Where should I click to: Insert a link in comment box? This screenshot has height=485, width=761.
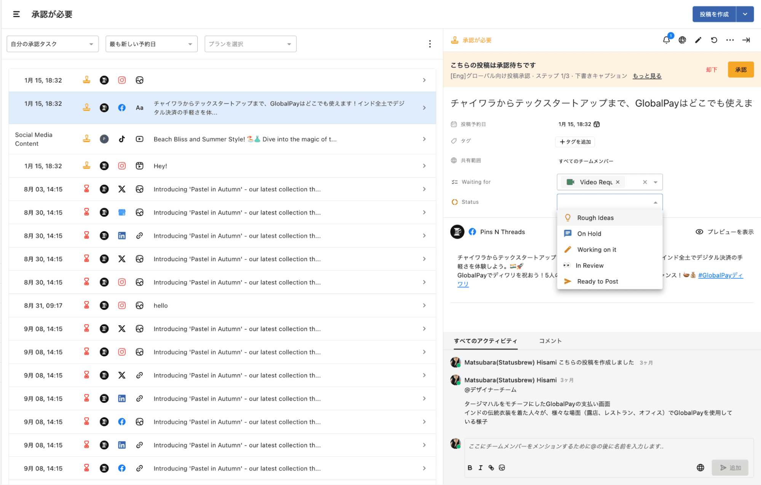click(491, 467)
